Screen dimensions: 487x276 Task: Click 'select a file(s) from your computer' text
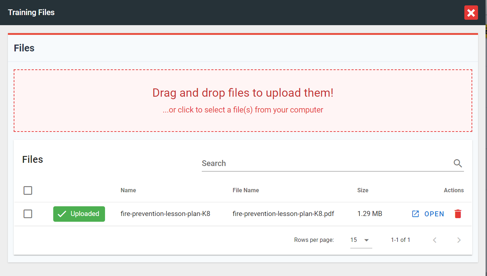(243, 110)
